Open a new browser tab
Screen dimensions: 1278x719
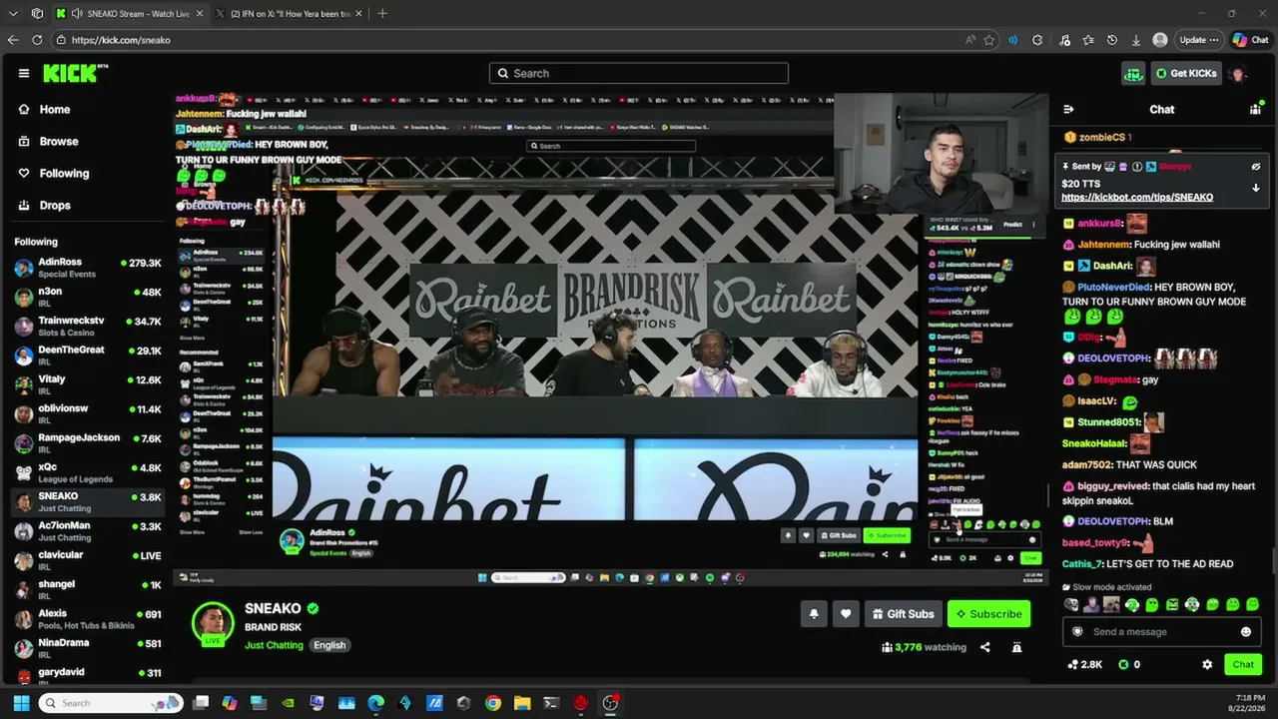(382, 14)
